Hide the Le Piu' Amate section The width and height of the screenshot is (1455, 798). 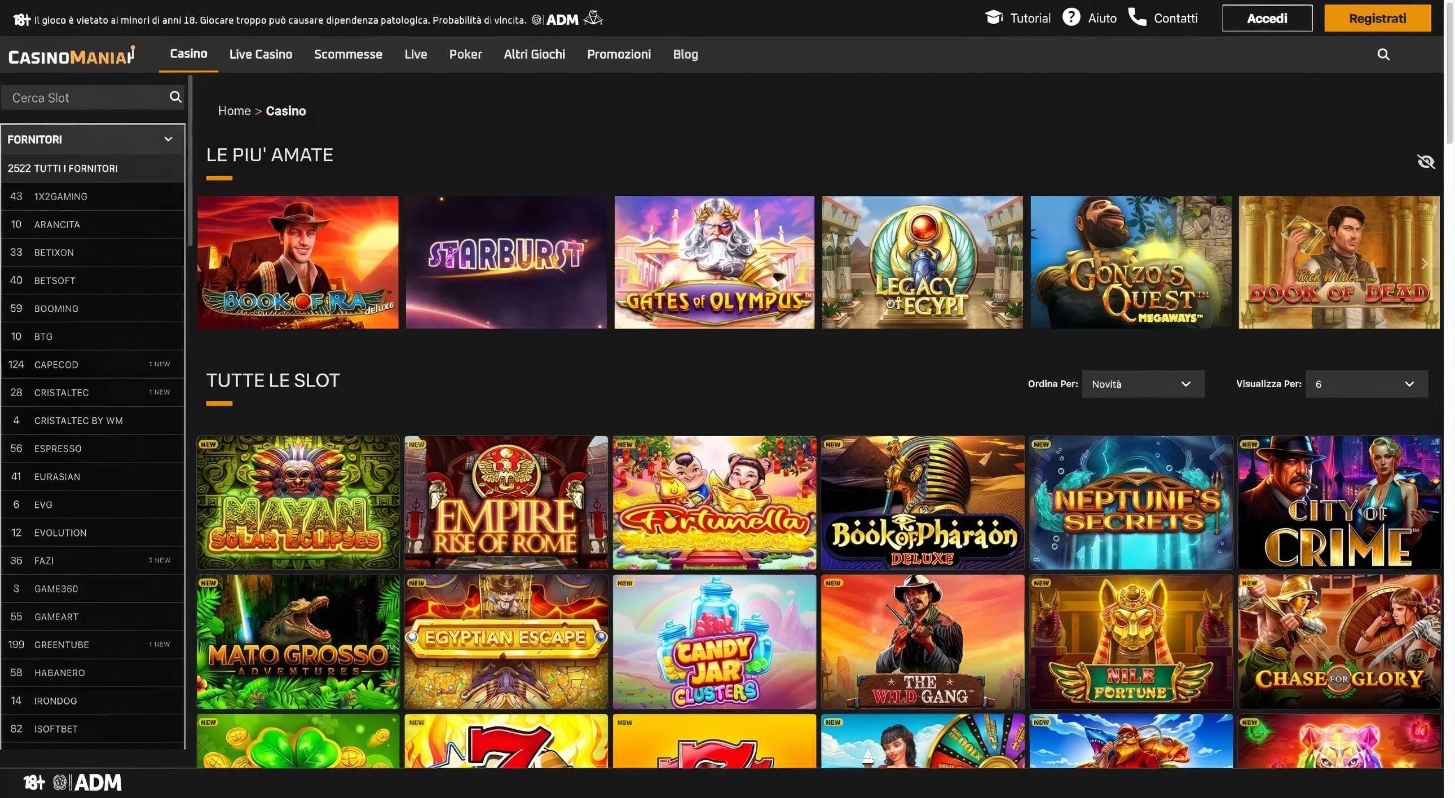coord(1426,162)
